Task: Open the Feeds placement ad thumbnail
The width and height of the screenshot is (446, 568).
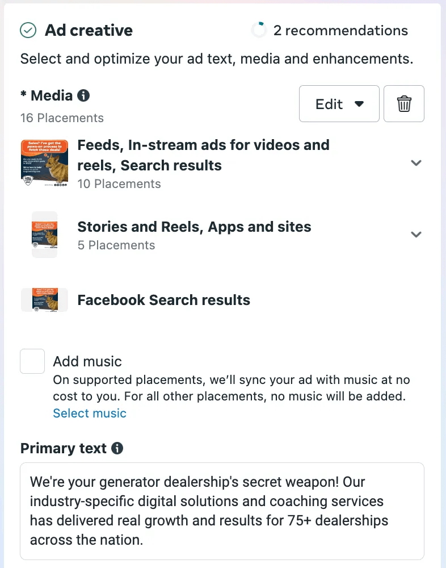Action: point(44,163)
